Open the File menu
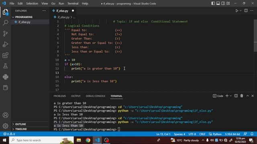 [12, 4]
